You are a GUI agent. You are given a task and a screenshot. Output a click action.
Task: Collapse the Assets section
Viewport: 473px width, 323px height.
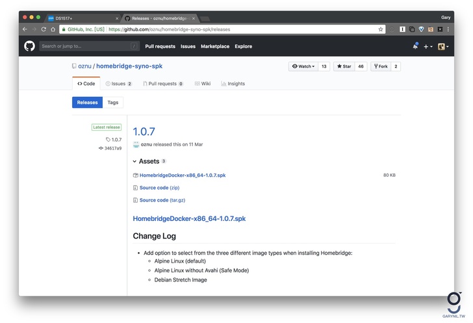point(135,161)
